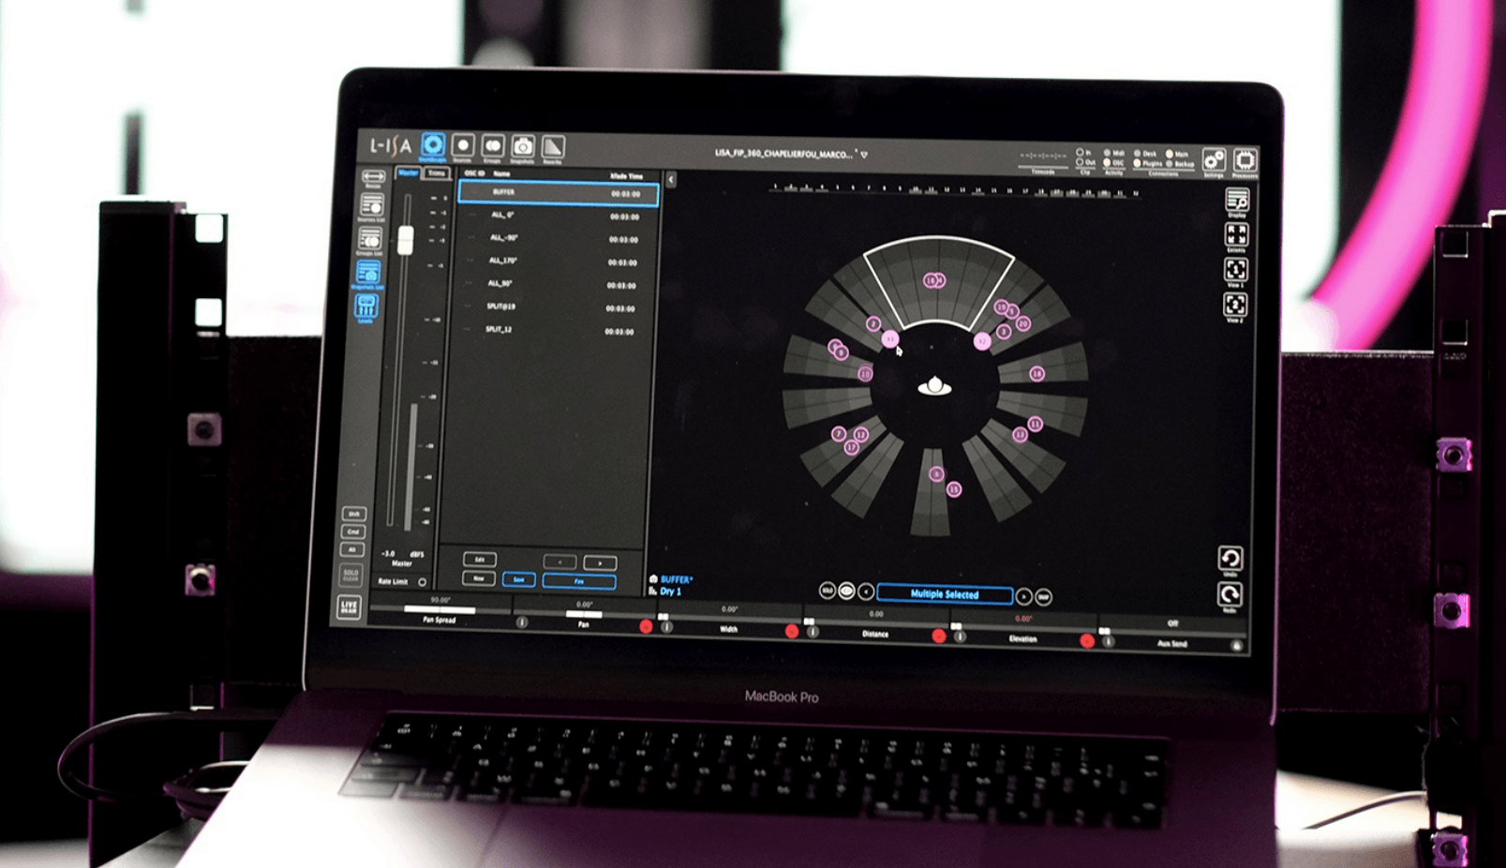Select the BUFFER snapshot row

(x=559, y=192)
